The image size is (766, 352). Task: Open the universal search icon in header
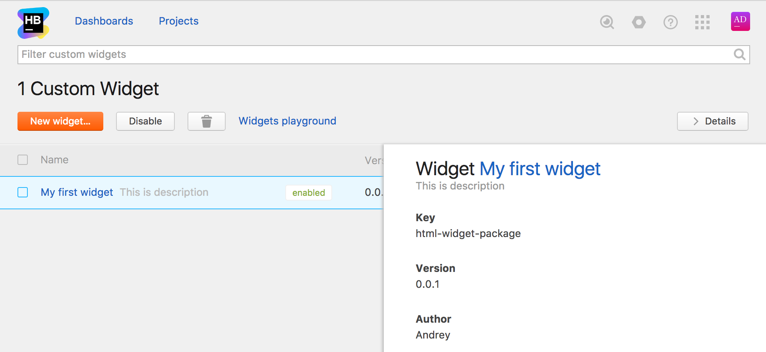coord(607,22)
